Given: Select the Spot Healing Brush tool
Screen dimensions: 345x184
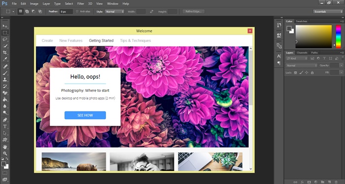Looking at the screenshot, I should click(x=5, y=66).
